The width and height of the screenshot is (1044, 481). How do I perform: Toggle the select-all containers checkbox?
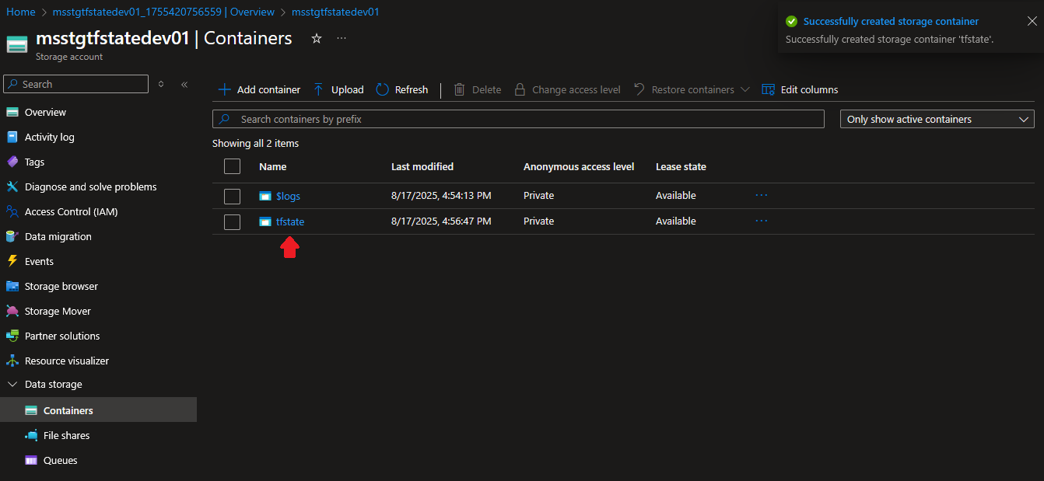pyautogui.click(x=232, y=166)
